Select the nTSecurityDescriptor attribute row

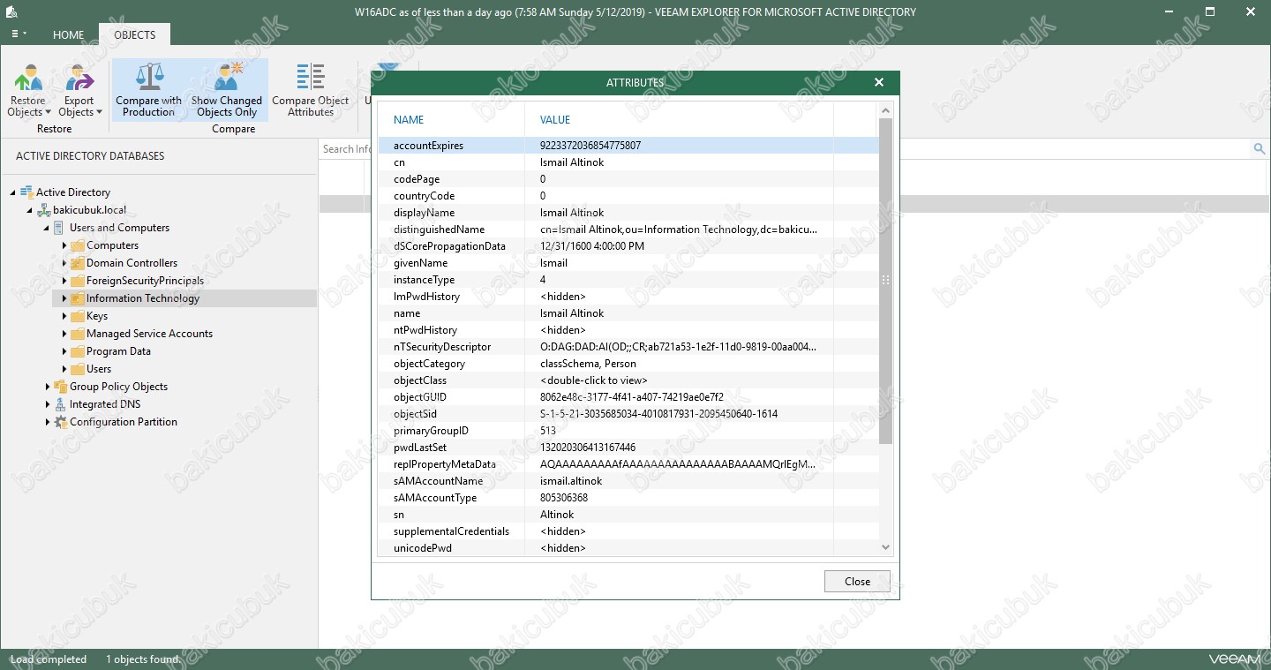[628, 347]
